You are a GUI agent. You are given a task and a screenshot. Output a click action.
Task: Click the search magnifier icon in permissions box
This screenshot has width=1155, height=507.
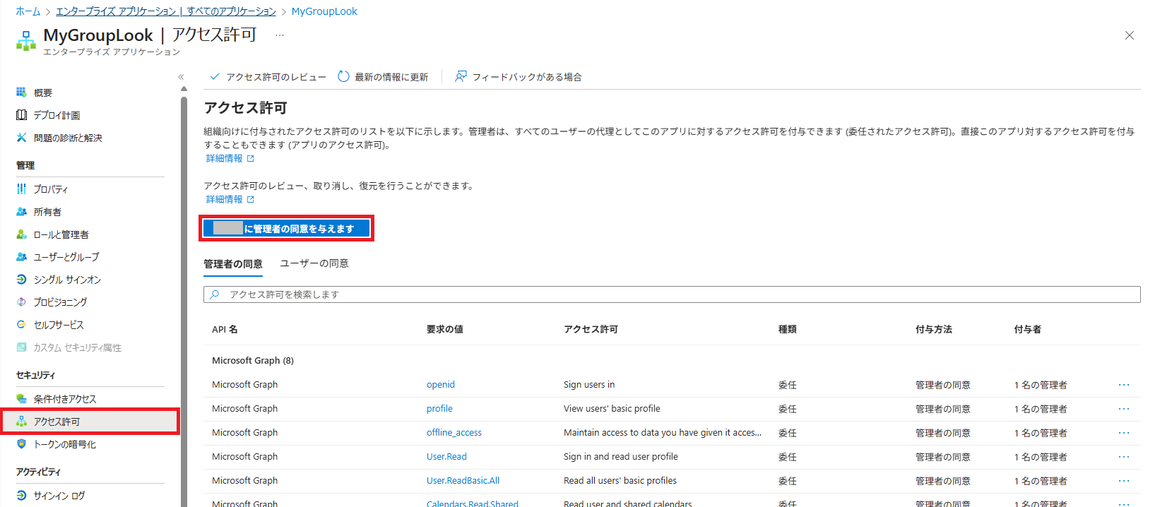(x=215, y=294)
